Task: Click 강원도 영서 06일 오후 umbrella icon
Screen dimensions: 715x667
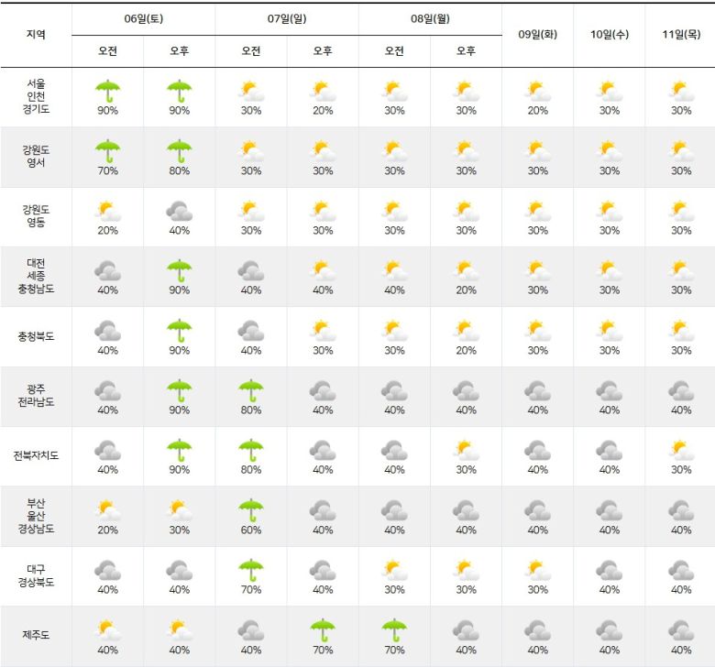Action: pyautogui.click(x=180, y=150)
